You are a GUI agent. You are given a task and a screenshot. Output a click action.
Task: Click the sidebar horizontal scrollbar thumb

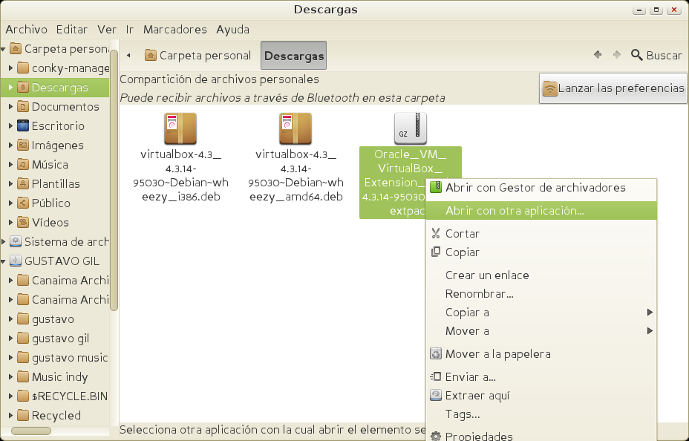pyautogui.click(x=31, y=431)
